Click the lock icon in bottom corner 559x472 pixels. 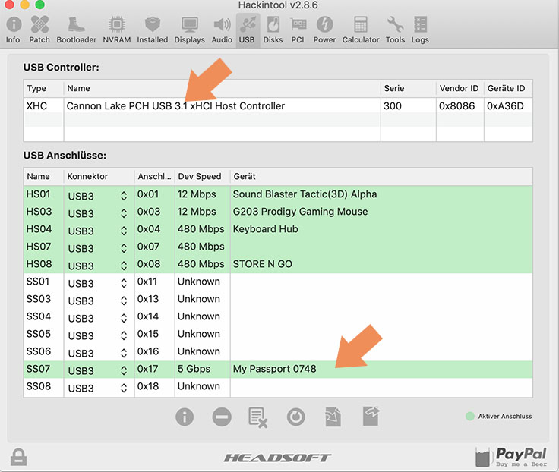click(19, 457)
